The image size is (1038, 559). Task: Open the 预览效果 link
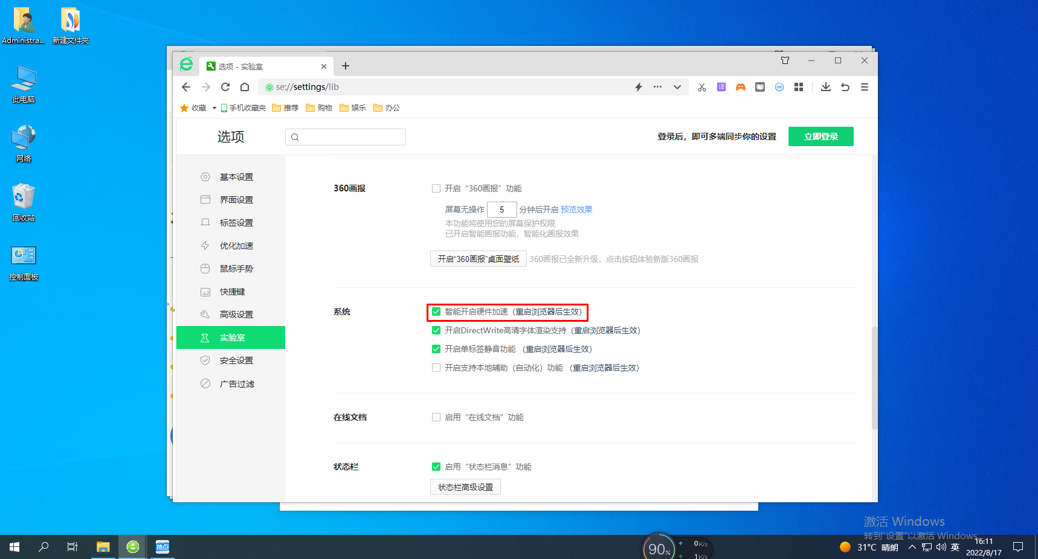click(576, 209)
